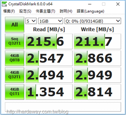126x115 pixels.
Task: Click the empty comment field at bottom
Action: coord(63,107)
